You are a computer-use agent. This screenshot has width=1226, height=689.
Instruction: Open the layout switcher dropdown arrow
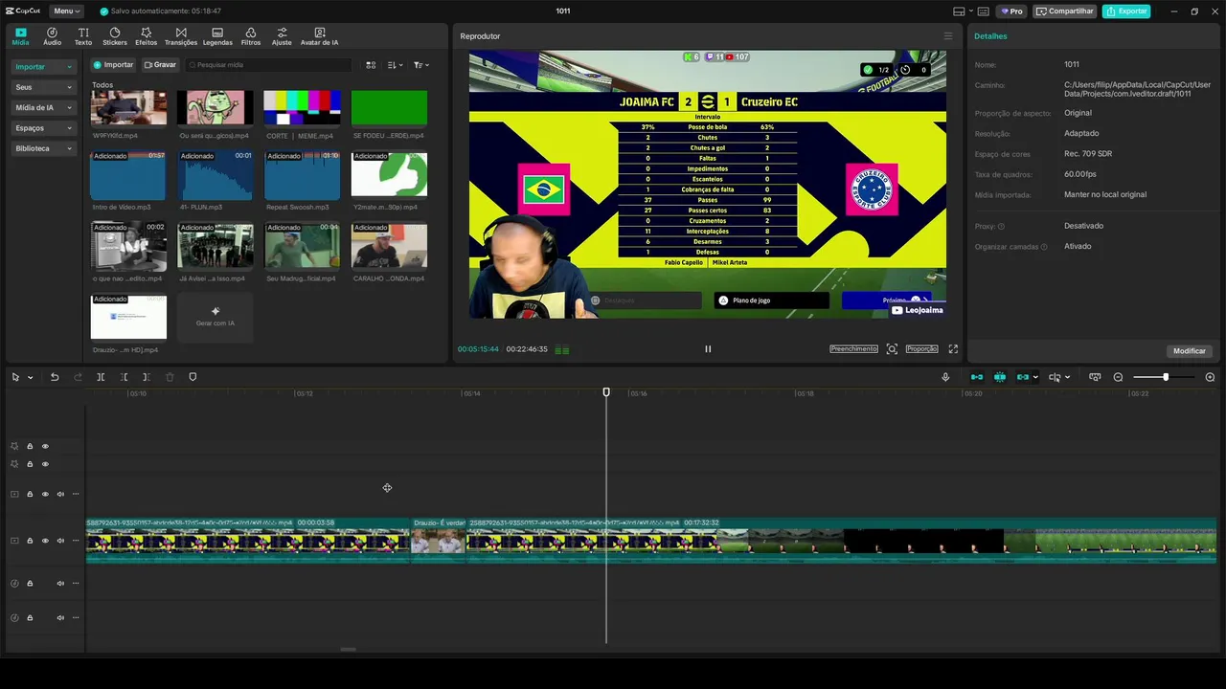point(970,11)
